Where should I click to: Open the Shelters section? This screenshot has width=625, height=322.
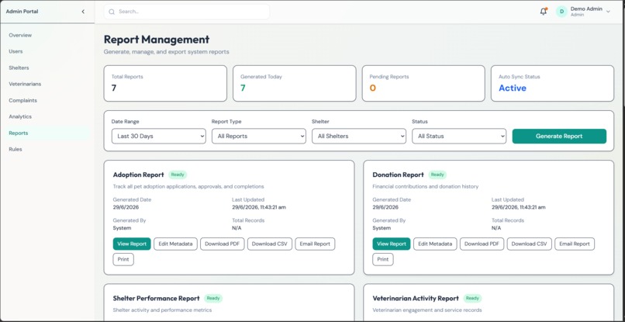19,68
